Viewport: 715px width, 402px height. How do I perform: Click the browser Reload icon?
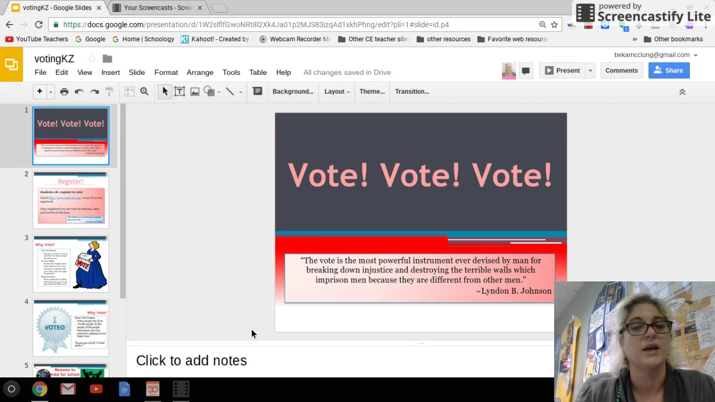[39, 25]
